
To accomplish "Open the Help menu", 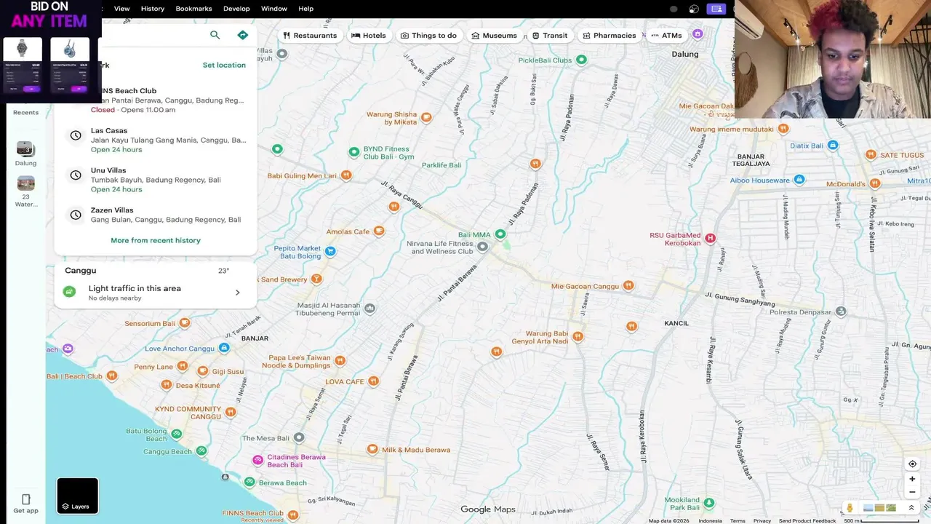I will 306,9.
